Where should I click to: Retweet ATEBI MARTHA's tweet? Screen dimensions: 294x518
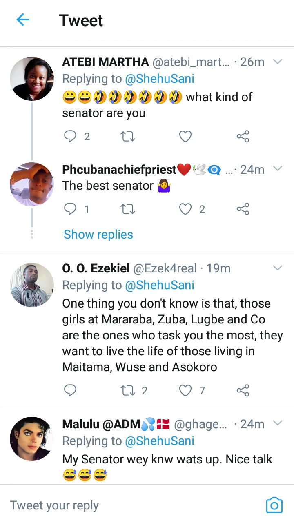pos(128,136)
